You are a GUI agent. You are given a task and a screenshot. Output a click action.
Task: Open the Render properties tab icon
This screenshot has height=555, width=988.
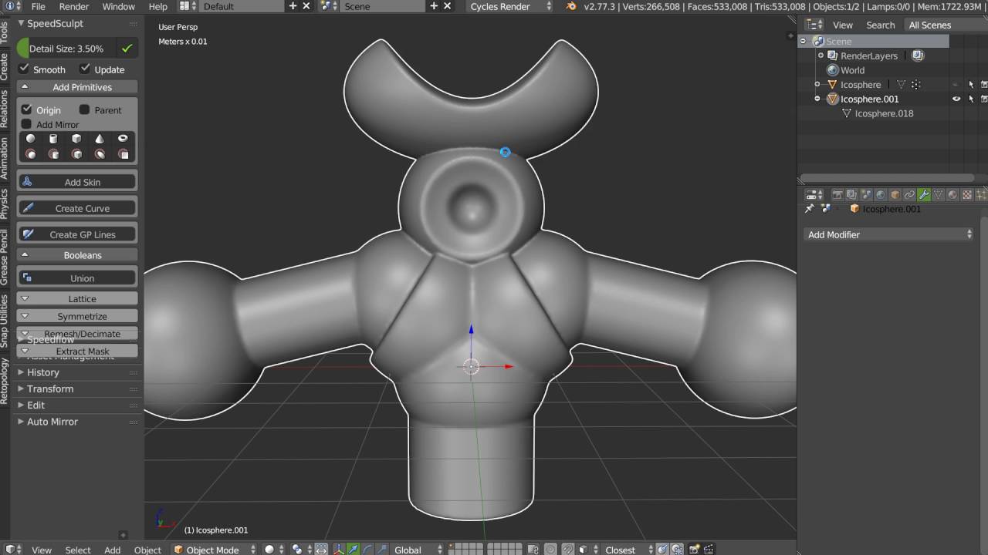pyautogui.click(x=837, y=195)
